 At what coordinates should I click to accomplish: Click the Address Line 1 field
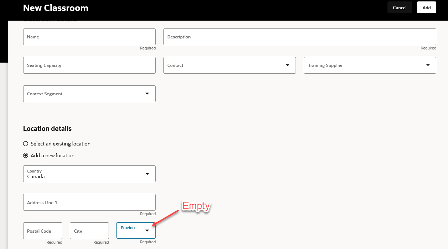tap(89, 202)
